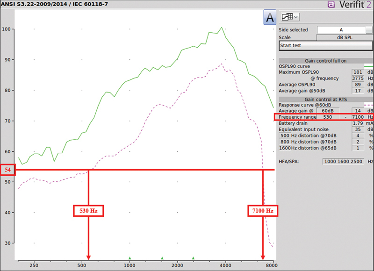The height and width of the screenshot is (271, 374).
Task: Click the green 1600 Hz marker triangle
Action: tap(162, 258)
